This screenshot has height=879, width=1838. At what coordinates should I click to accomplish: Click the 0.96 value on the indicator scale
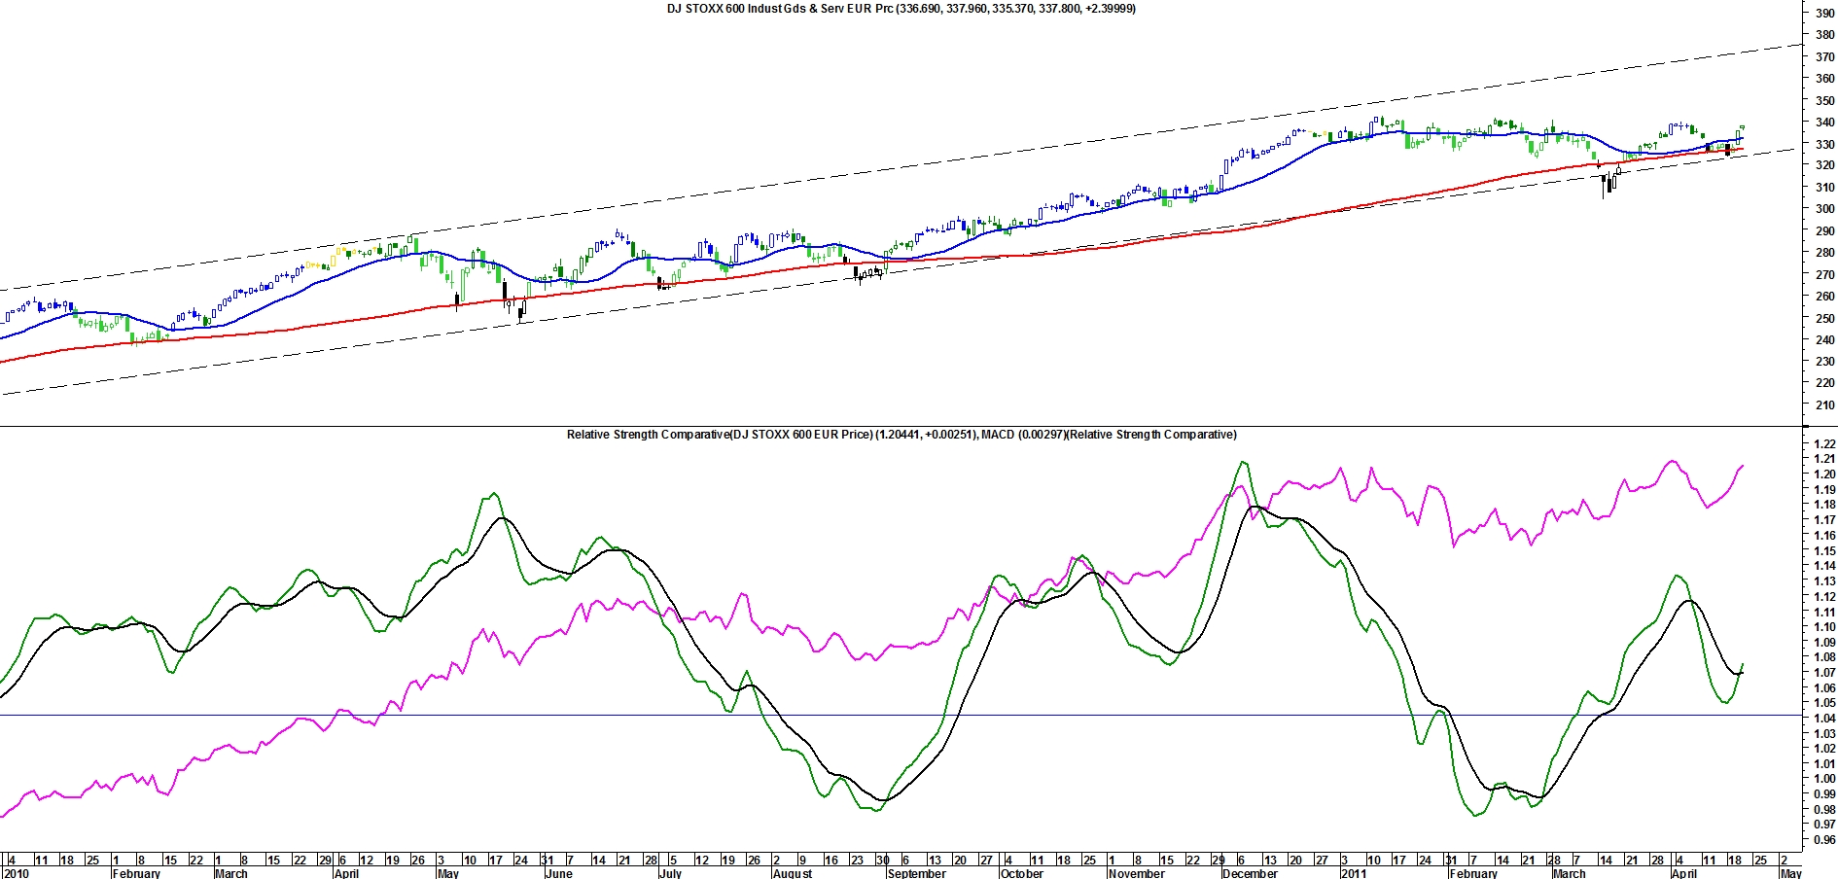click(1824, 839)
